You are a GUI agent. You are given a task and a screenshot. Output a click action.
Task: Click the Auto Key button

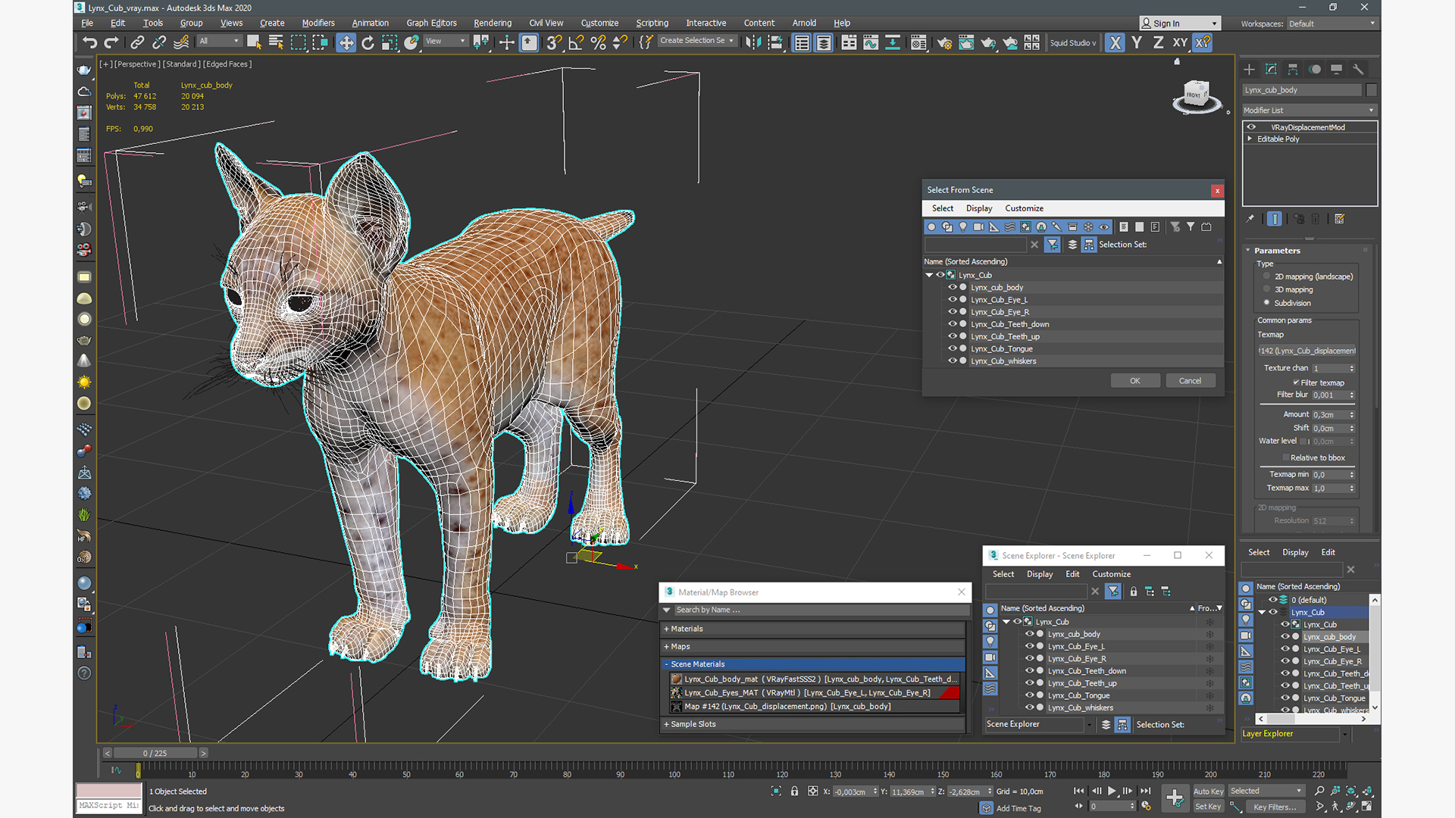pos(1208,791)
